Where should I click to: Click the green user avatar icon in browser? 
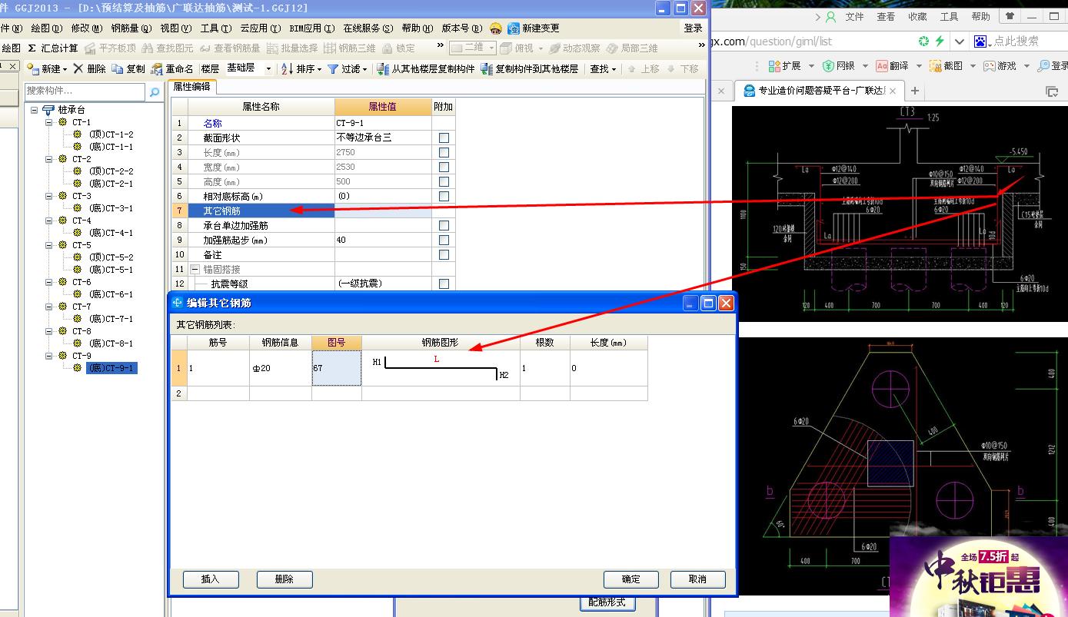pyautogui.click(x=830, y=16)
